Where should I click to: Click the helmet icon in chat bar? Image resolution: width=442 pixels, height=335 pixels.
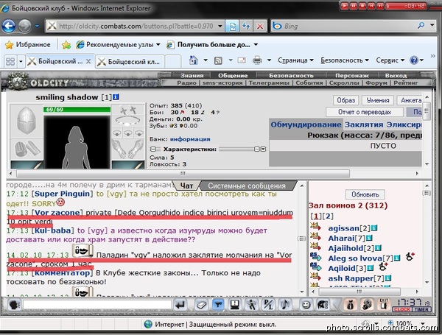pos(323,305)
